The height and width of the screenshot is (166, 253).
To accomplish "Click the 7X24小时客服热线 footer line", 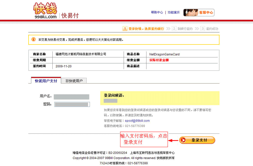I will tap(124, 163).
